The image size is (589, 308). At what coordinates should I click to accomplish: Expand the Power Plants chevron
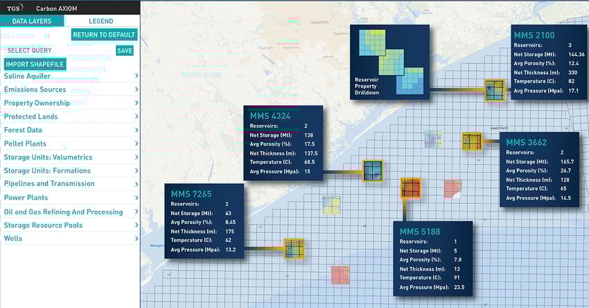pyautogui.click(x=137, y=198)
